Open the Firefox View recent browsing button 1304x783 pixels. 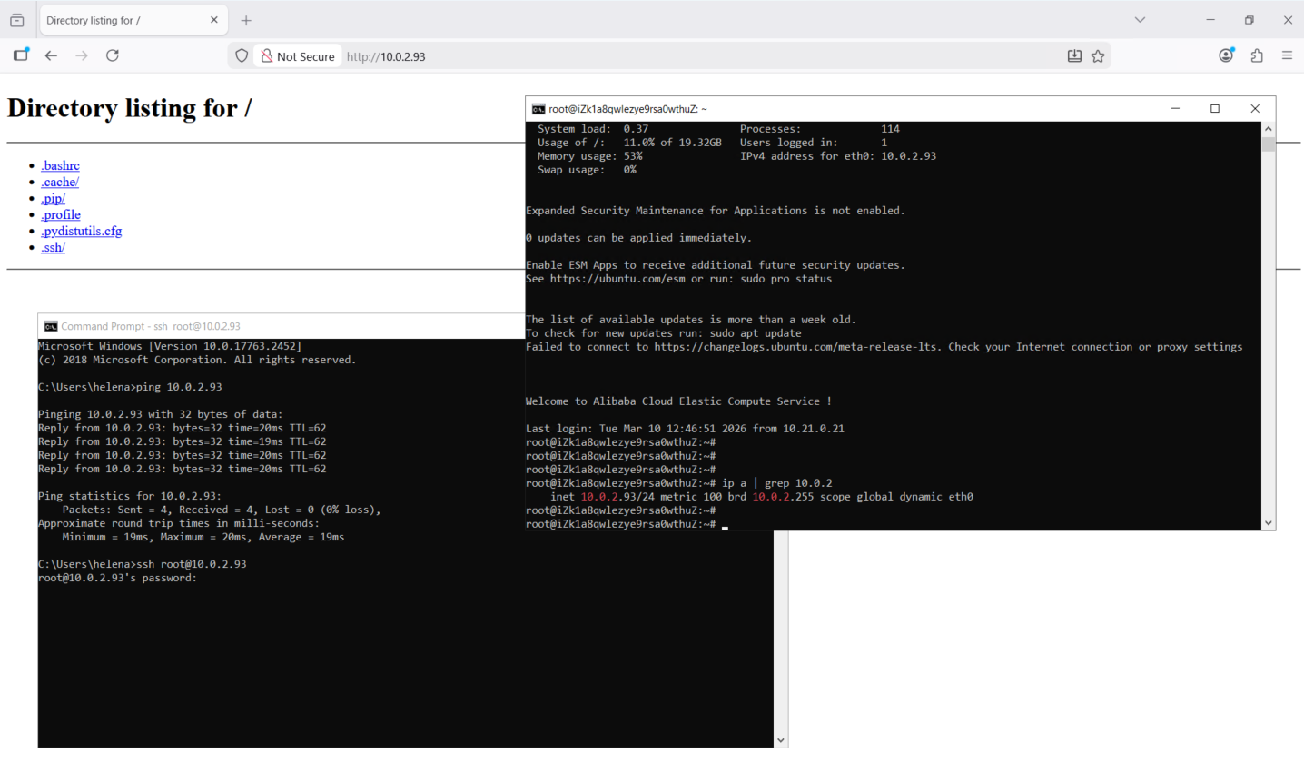pyautogui.click(x=16, y=20)
